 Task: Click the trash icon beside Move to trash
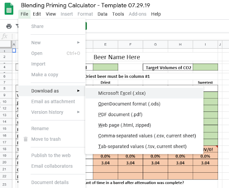pos(25,139)
